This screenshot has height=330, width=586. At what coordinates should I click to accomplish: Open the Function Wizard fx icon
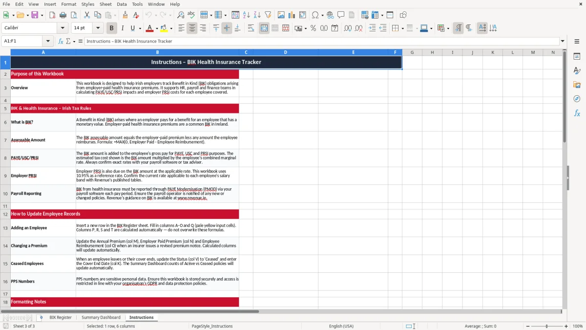pos(61,41)
